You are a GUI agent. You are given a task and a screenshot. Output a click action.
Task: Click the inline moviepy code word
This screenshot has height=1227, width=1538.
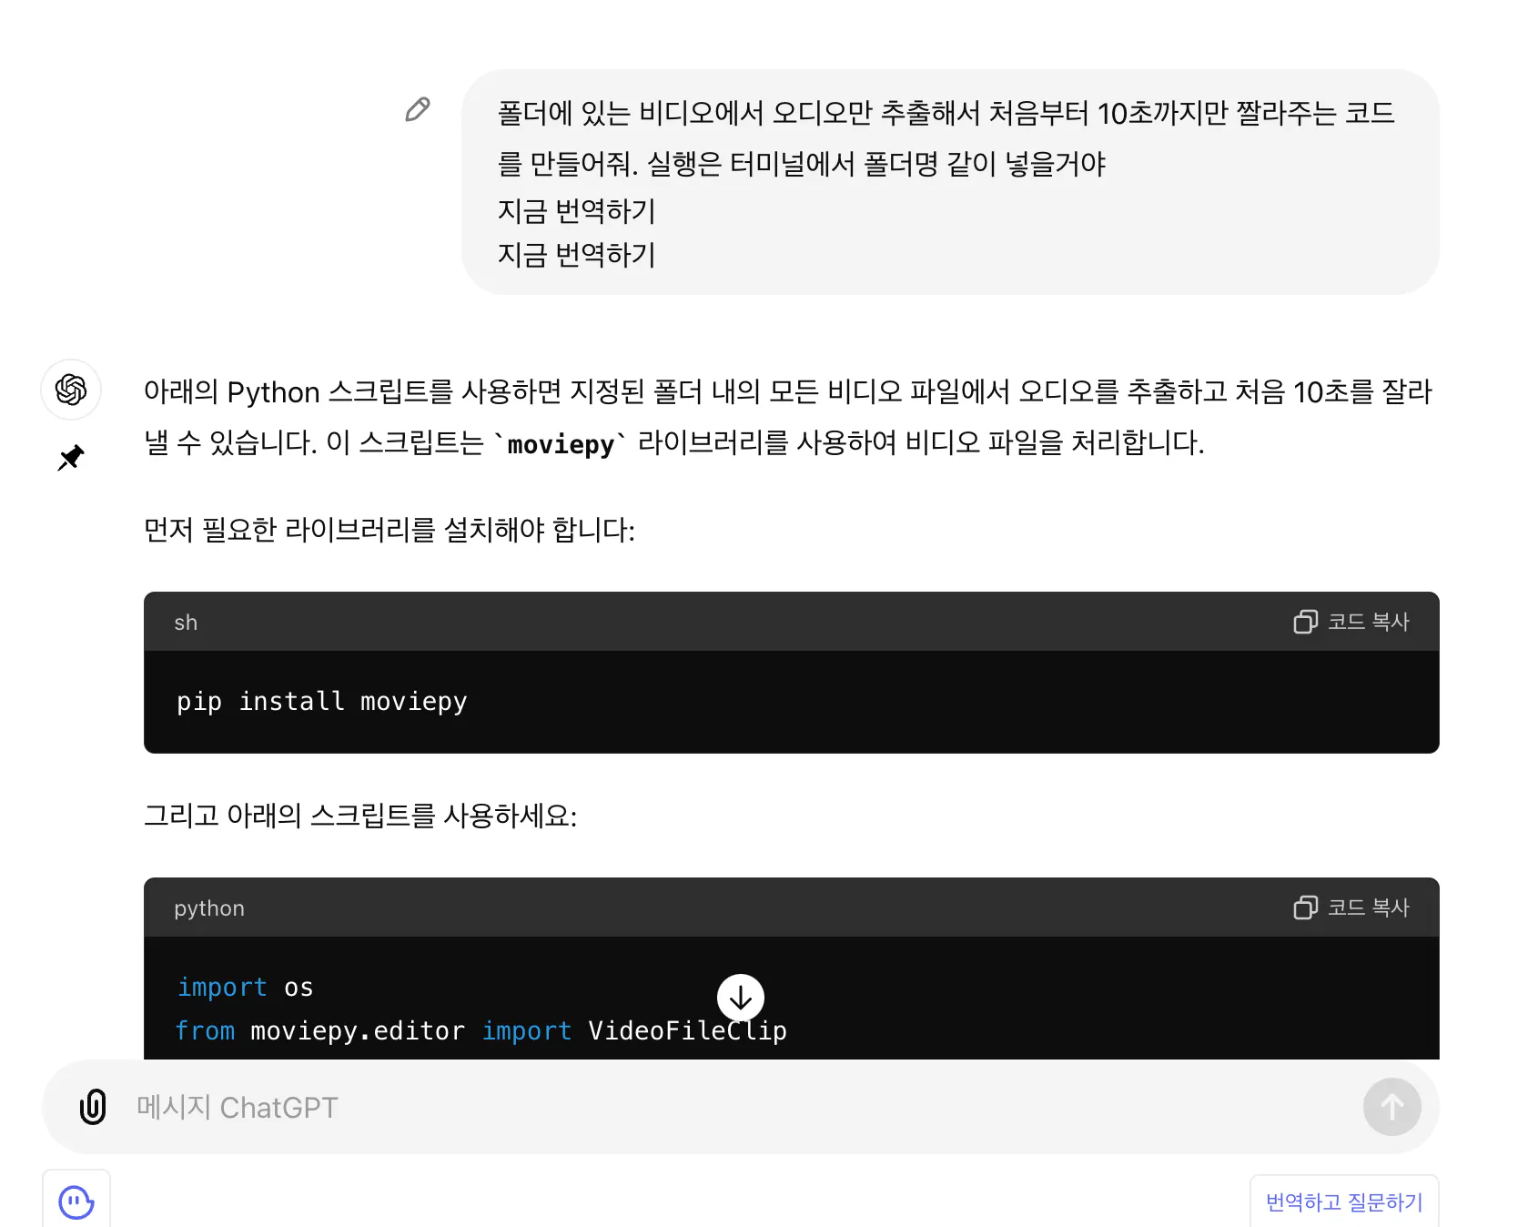[x=561, y=444]
